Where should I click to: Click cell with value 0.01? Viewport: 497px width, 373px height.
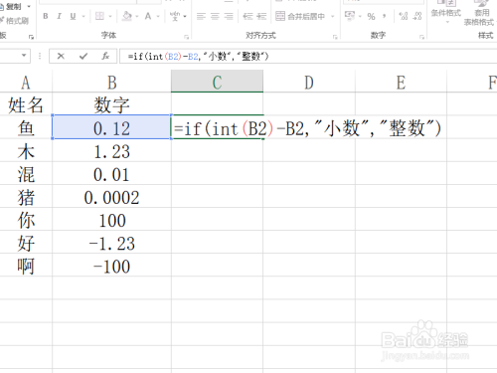click(112, 174)
